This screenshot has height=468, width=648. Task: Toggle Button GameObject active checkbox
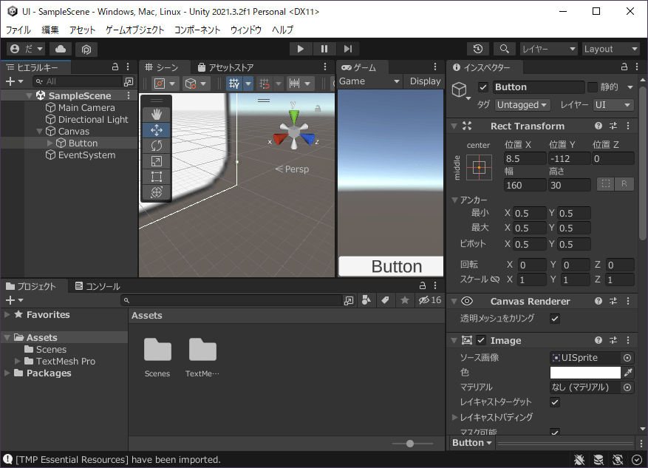[482, 87]
